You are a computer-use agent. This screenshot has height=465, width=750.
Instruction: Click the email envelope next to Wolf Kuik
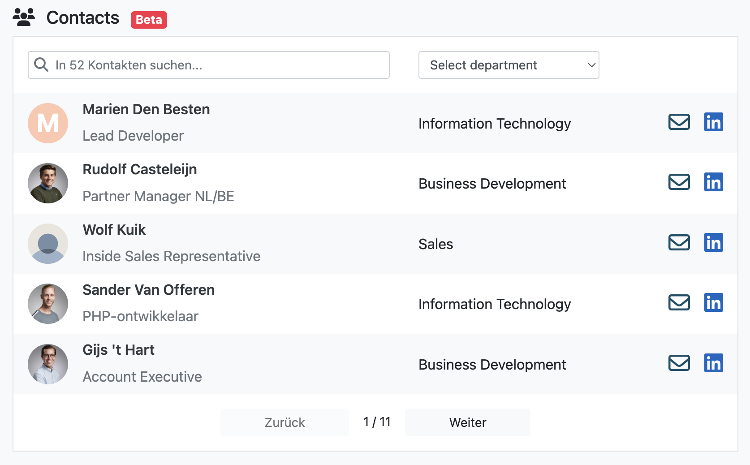pyautogui.click(x=679, y=242)
